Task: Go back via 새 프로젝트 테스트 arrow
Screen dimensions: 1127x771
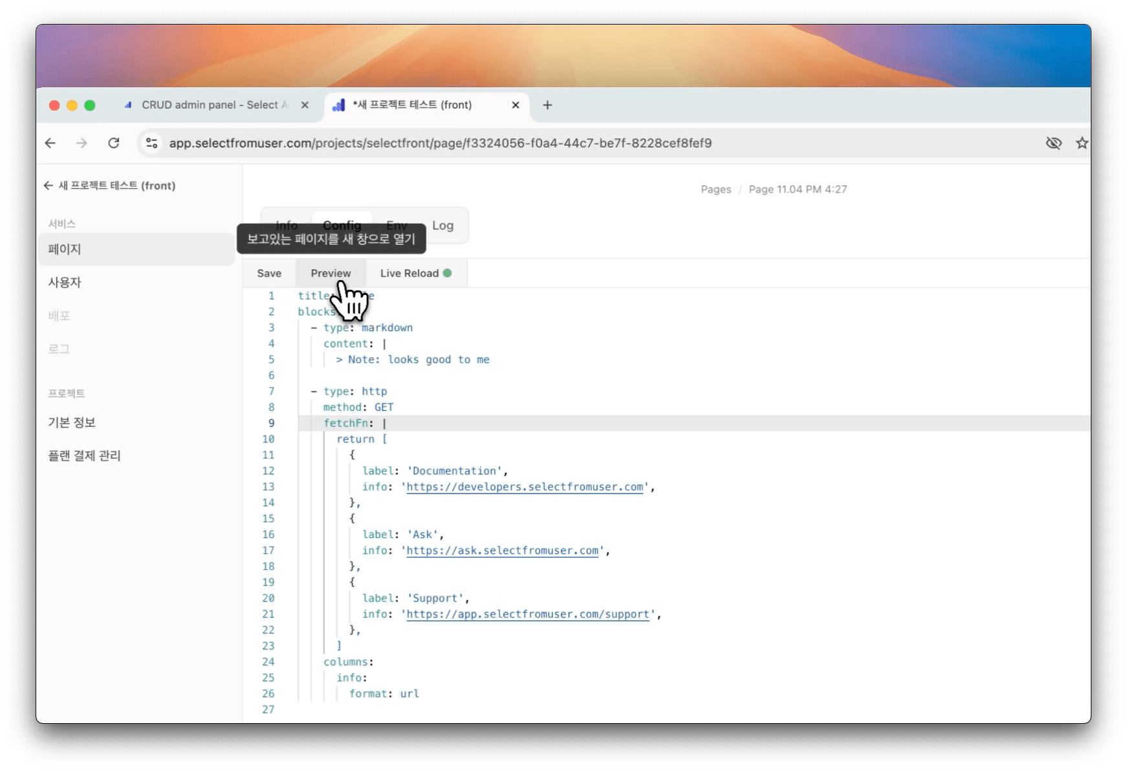Action: point(48,186)
